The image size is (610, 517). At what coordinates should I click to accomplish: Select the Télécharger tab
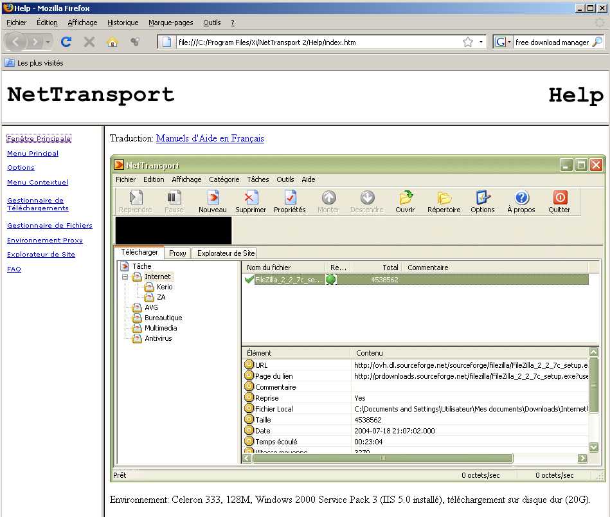(139, 252)
